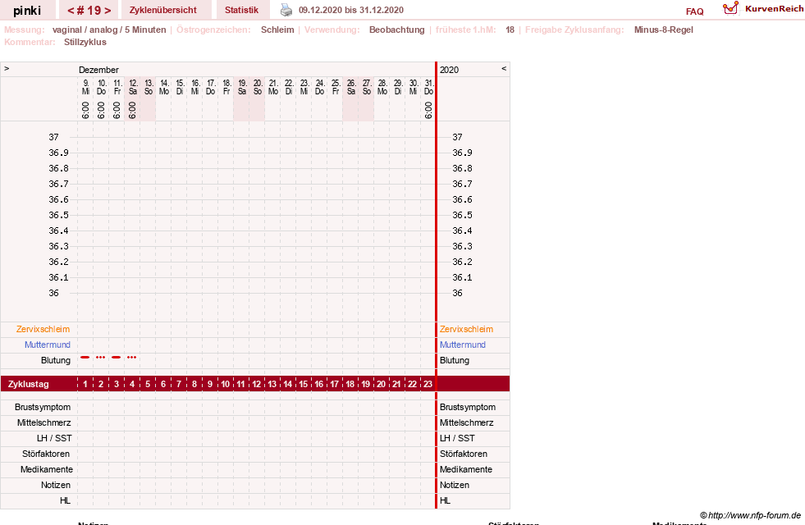Open the Zyklenübersicht tab
Viewport: 805px width, 525px height.
coord(163,10)
